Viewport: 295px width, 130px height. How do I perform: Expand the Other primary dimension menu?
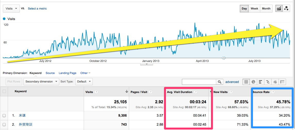[x=85, y=73]
